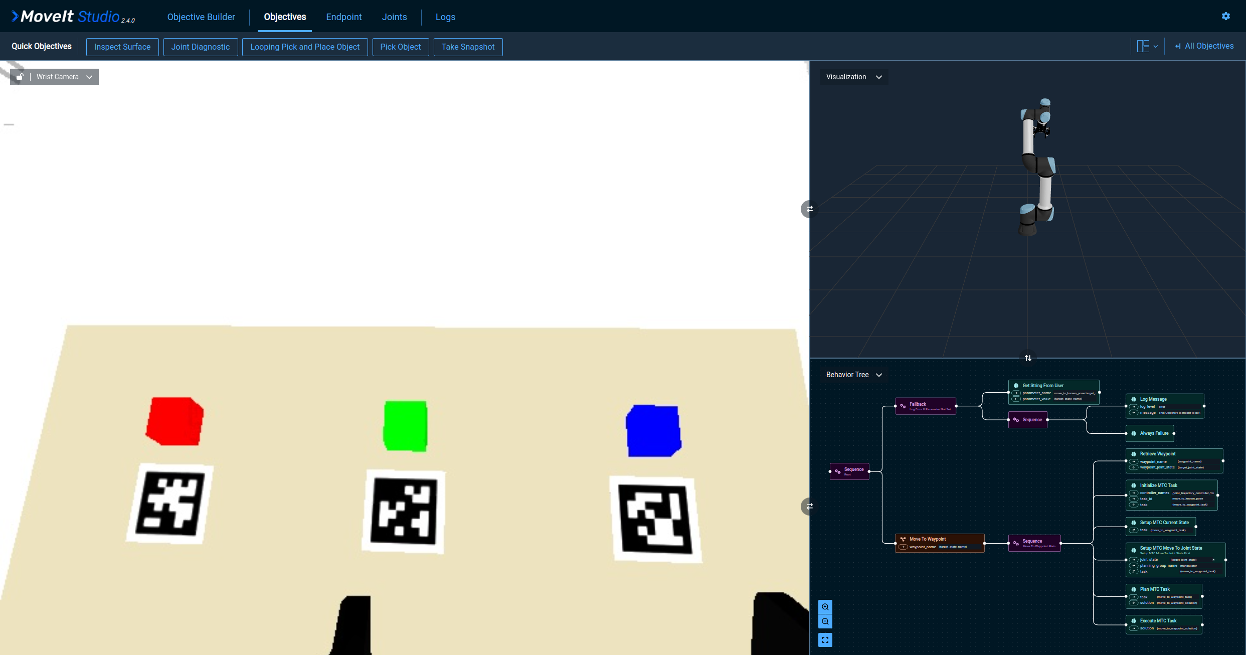The height and width of the screenshot is (655, 1246).
Task: Select Setup MTC Current State node
Action: coord(1161,526)
